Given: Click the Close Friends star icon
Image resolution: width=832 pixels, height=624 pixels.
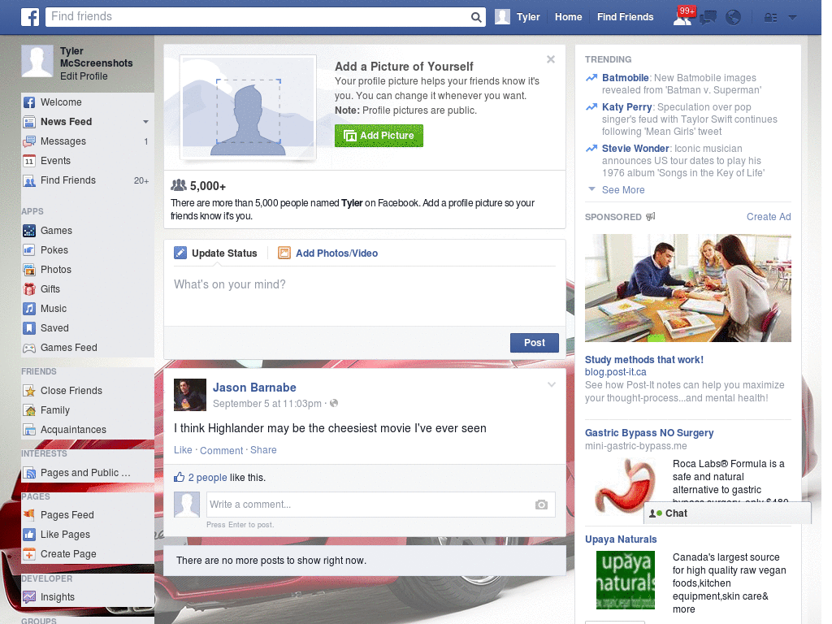Looking at the screenshot, I should click(29, 391).
